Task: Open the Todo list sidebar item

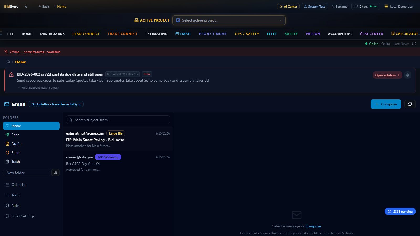Action: [31, 195]
